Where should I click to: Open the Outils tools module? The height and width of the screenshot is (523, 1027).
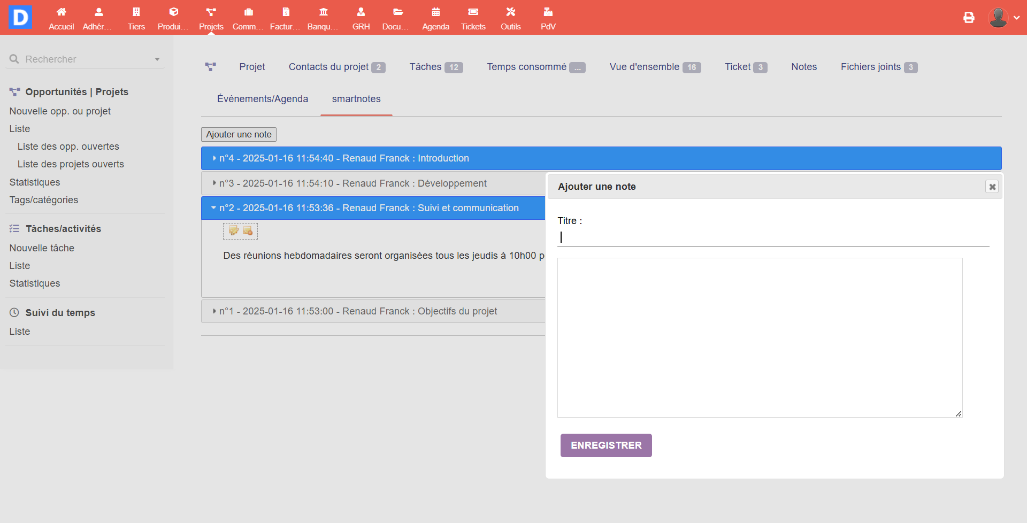(x=510, y=18)
